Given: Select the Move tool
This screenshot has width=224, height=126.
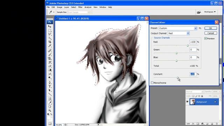Looking at the screenshot, I should pos(50,27).
